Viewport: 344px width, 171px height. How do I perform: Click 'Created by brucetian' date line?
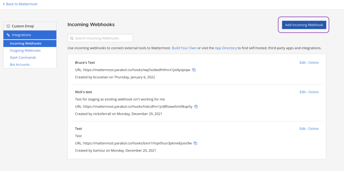(x=115, y=77)
